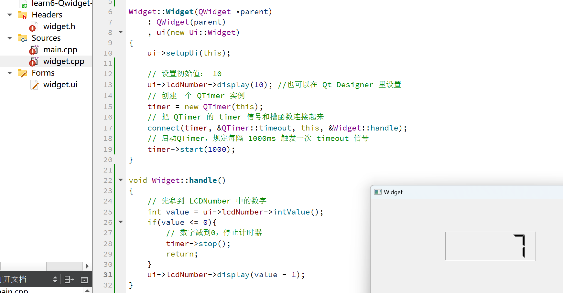Open widget.h in the project tree

[x=59, y=26]
